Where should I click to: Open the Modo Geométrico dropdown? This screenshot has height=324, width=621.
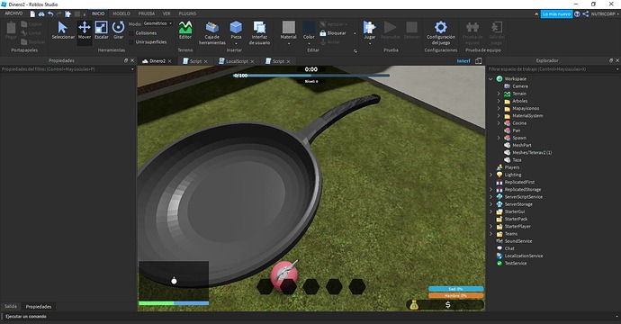tap(157, 23)
